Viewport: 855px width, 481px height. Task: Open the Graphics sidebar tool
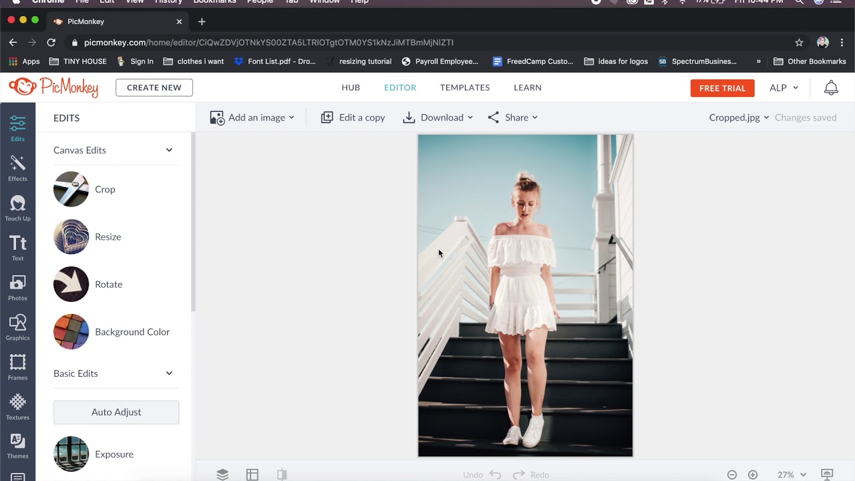coord(17,327)
